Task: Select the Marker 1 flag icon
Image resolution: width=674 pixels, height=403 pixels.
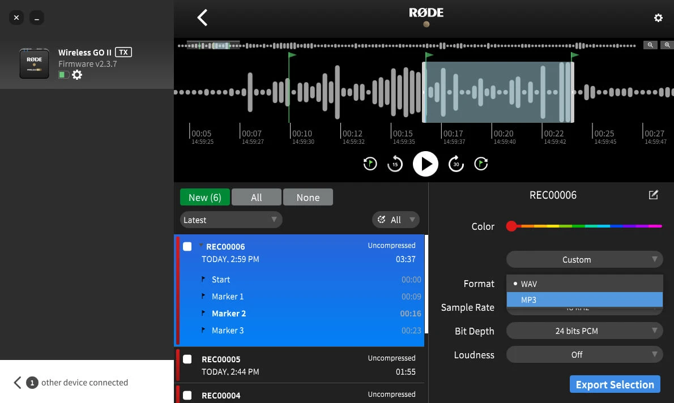Action: coord(203,296)
